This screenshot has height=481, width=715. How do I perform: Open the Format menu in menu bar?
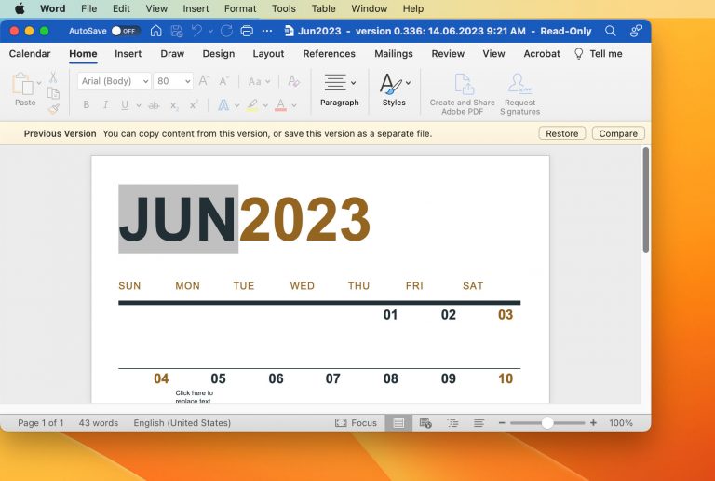(240, 8)
